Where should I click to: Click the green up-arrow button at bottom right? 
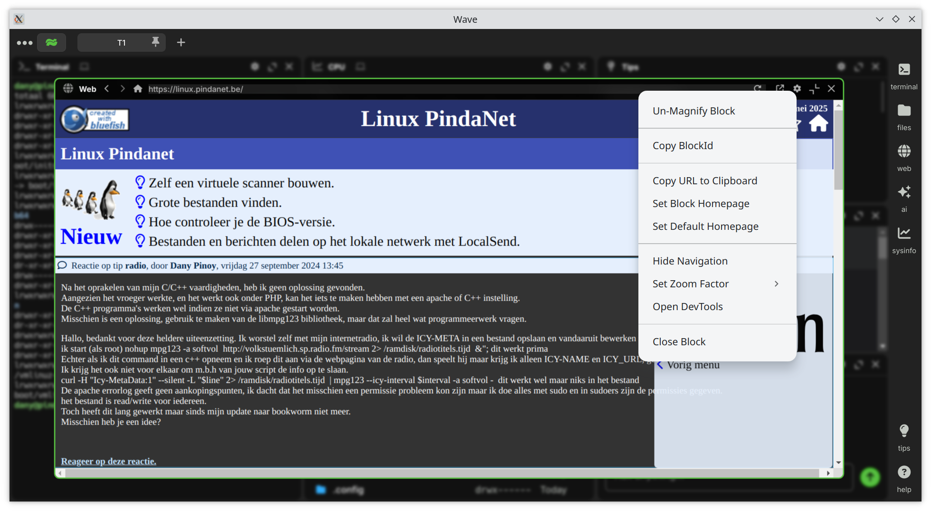(870, 477)
